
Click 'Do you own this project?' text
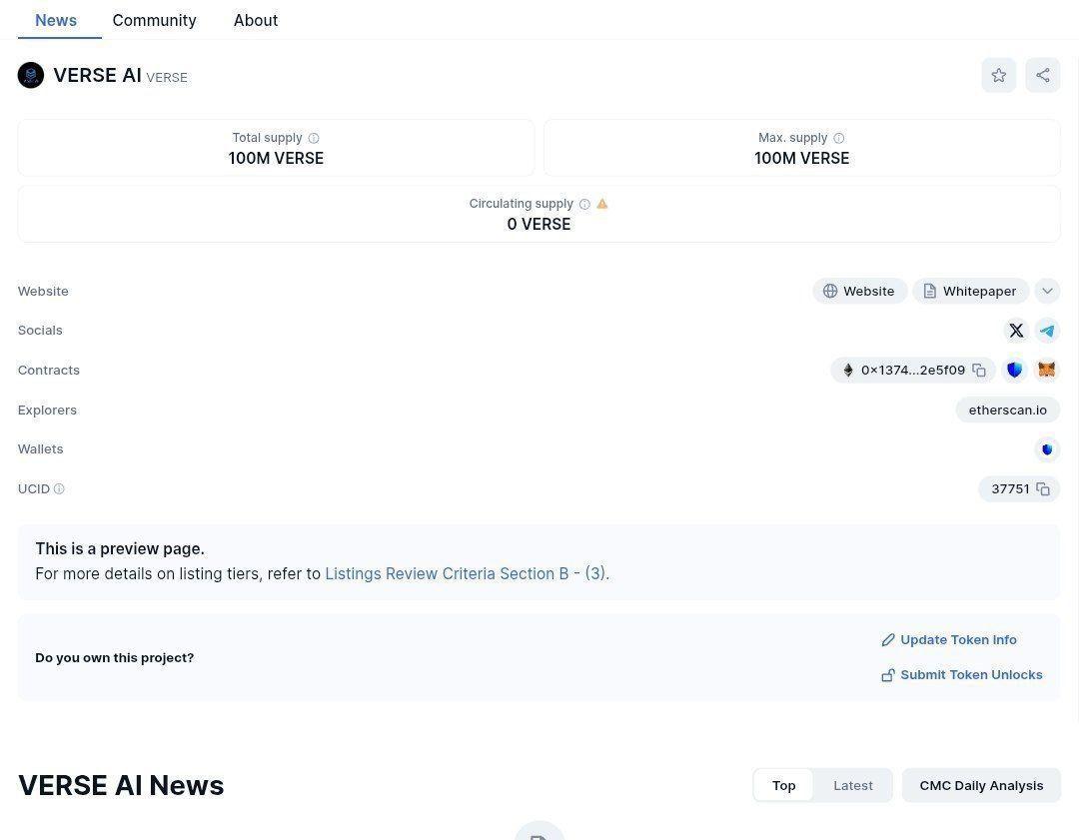tap(114, 657)
